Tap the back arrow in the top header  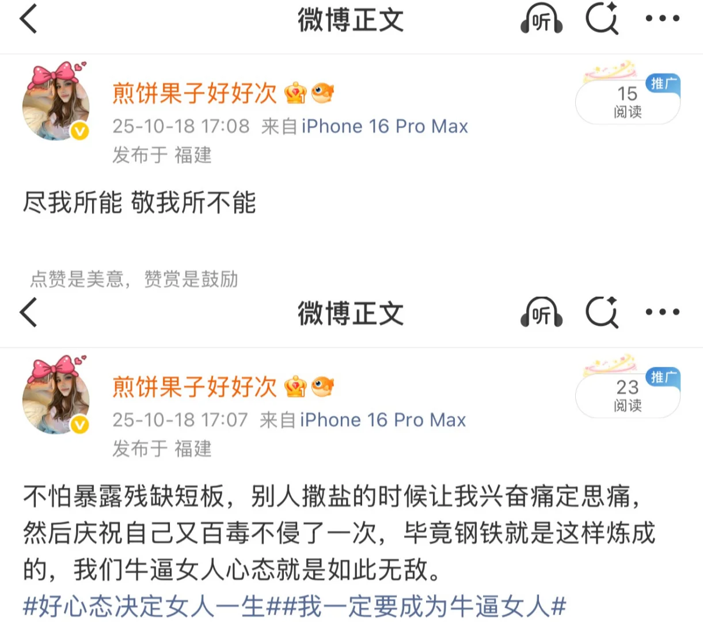click(x=28, y=18)
